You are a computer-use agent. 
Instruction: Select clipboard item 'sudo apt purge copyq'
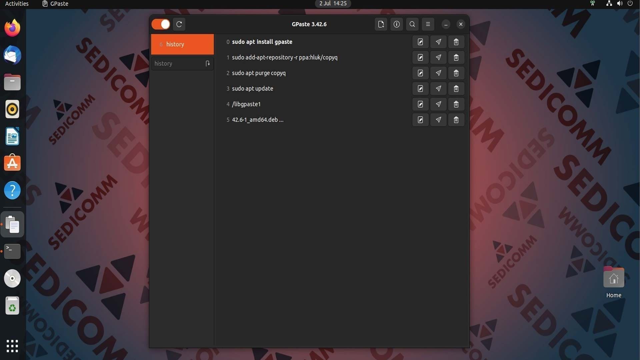point(259,73)
